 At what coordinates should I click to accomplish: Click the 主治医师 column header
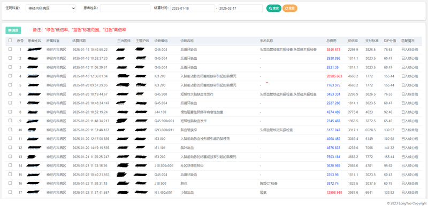pos(124,41)
